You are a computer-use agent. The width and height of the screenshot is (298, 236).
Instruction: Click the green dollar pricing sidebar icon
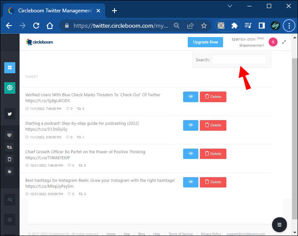coord(10,88)
